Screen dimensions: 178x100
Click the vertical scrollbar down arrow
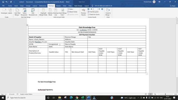(177, 92)
